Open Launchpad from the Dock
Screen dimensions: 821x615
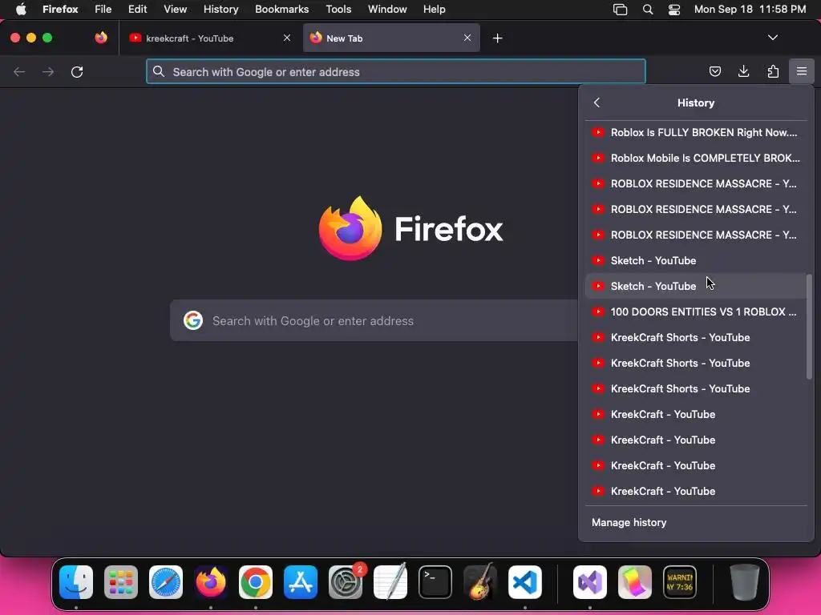[x=121, y=582]
